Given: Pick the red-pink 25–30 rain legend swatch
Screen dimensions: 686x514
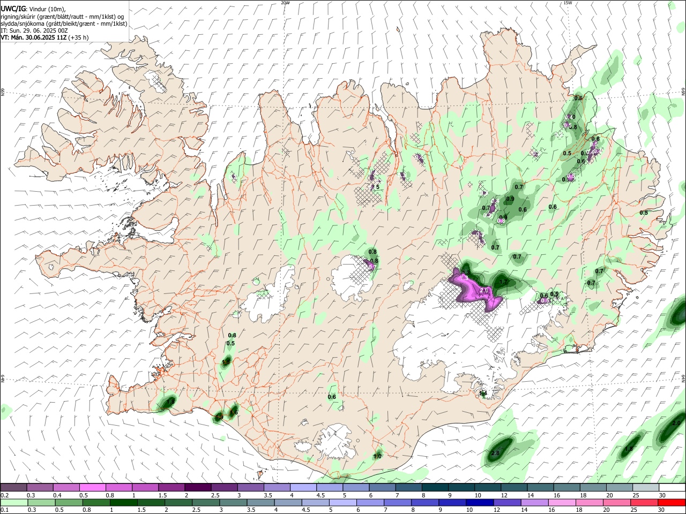Looking at the screenshot, I should point(645,503).
